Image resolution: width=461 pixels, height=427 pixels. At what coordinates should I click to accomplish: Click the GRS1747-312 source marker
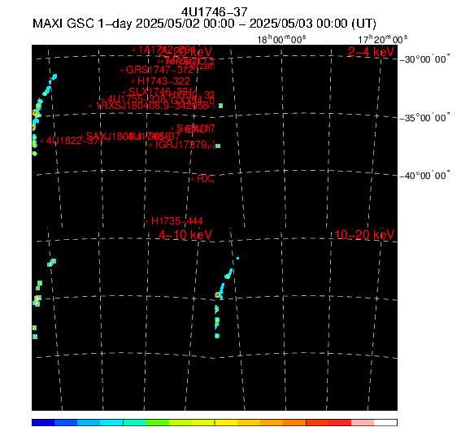point(122,70)
